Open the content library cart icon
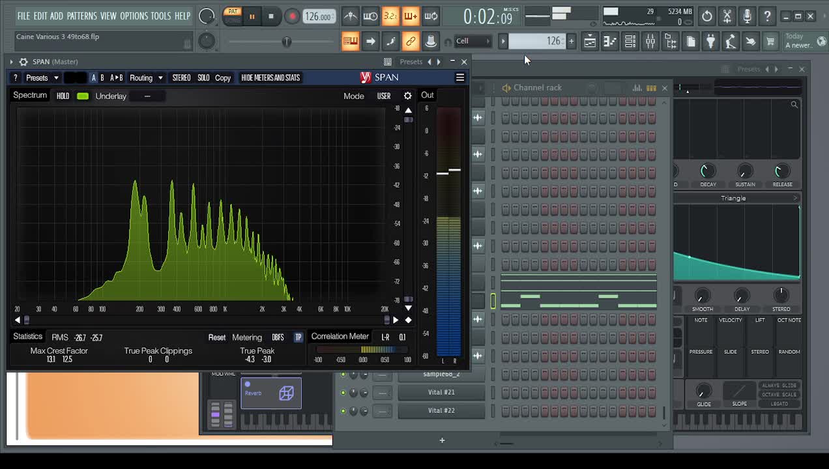 pyautogui.click(x=770, y=42)
